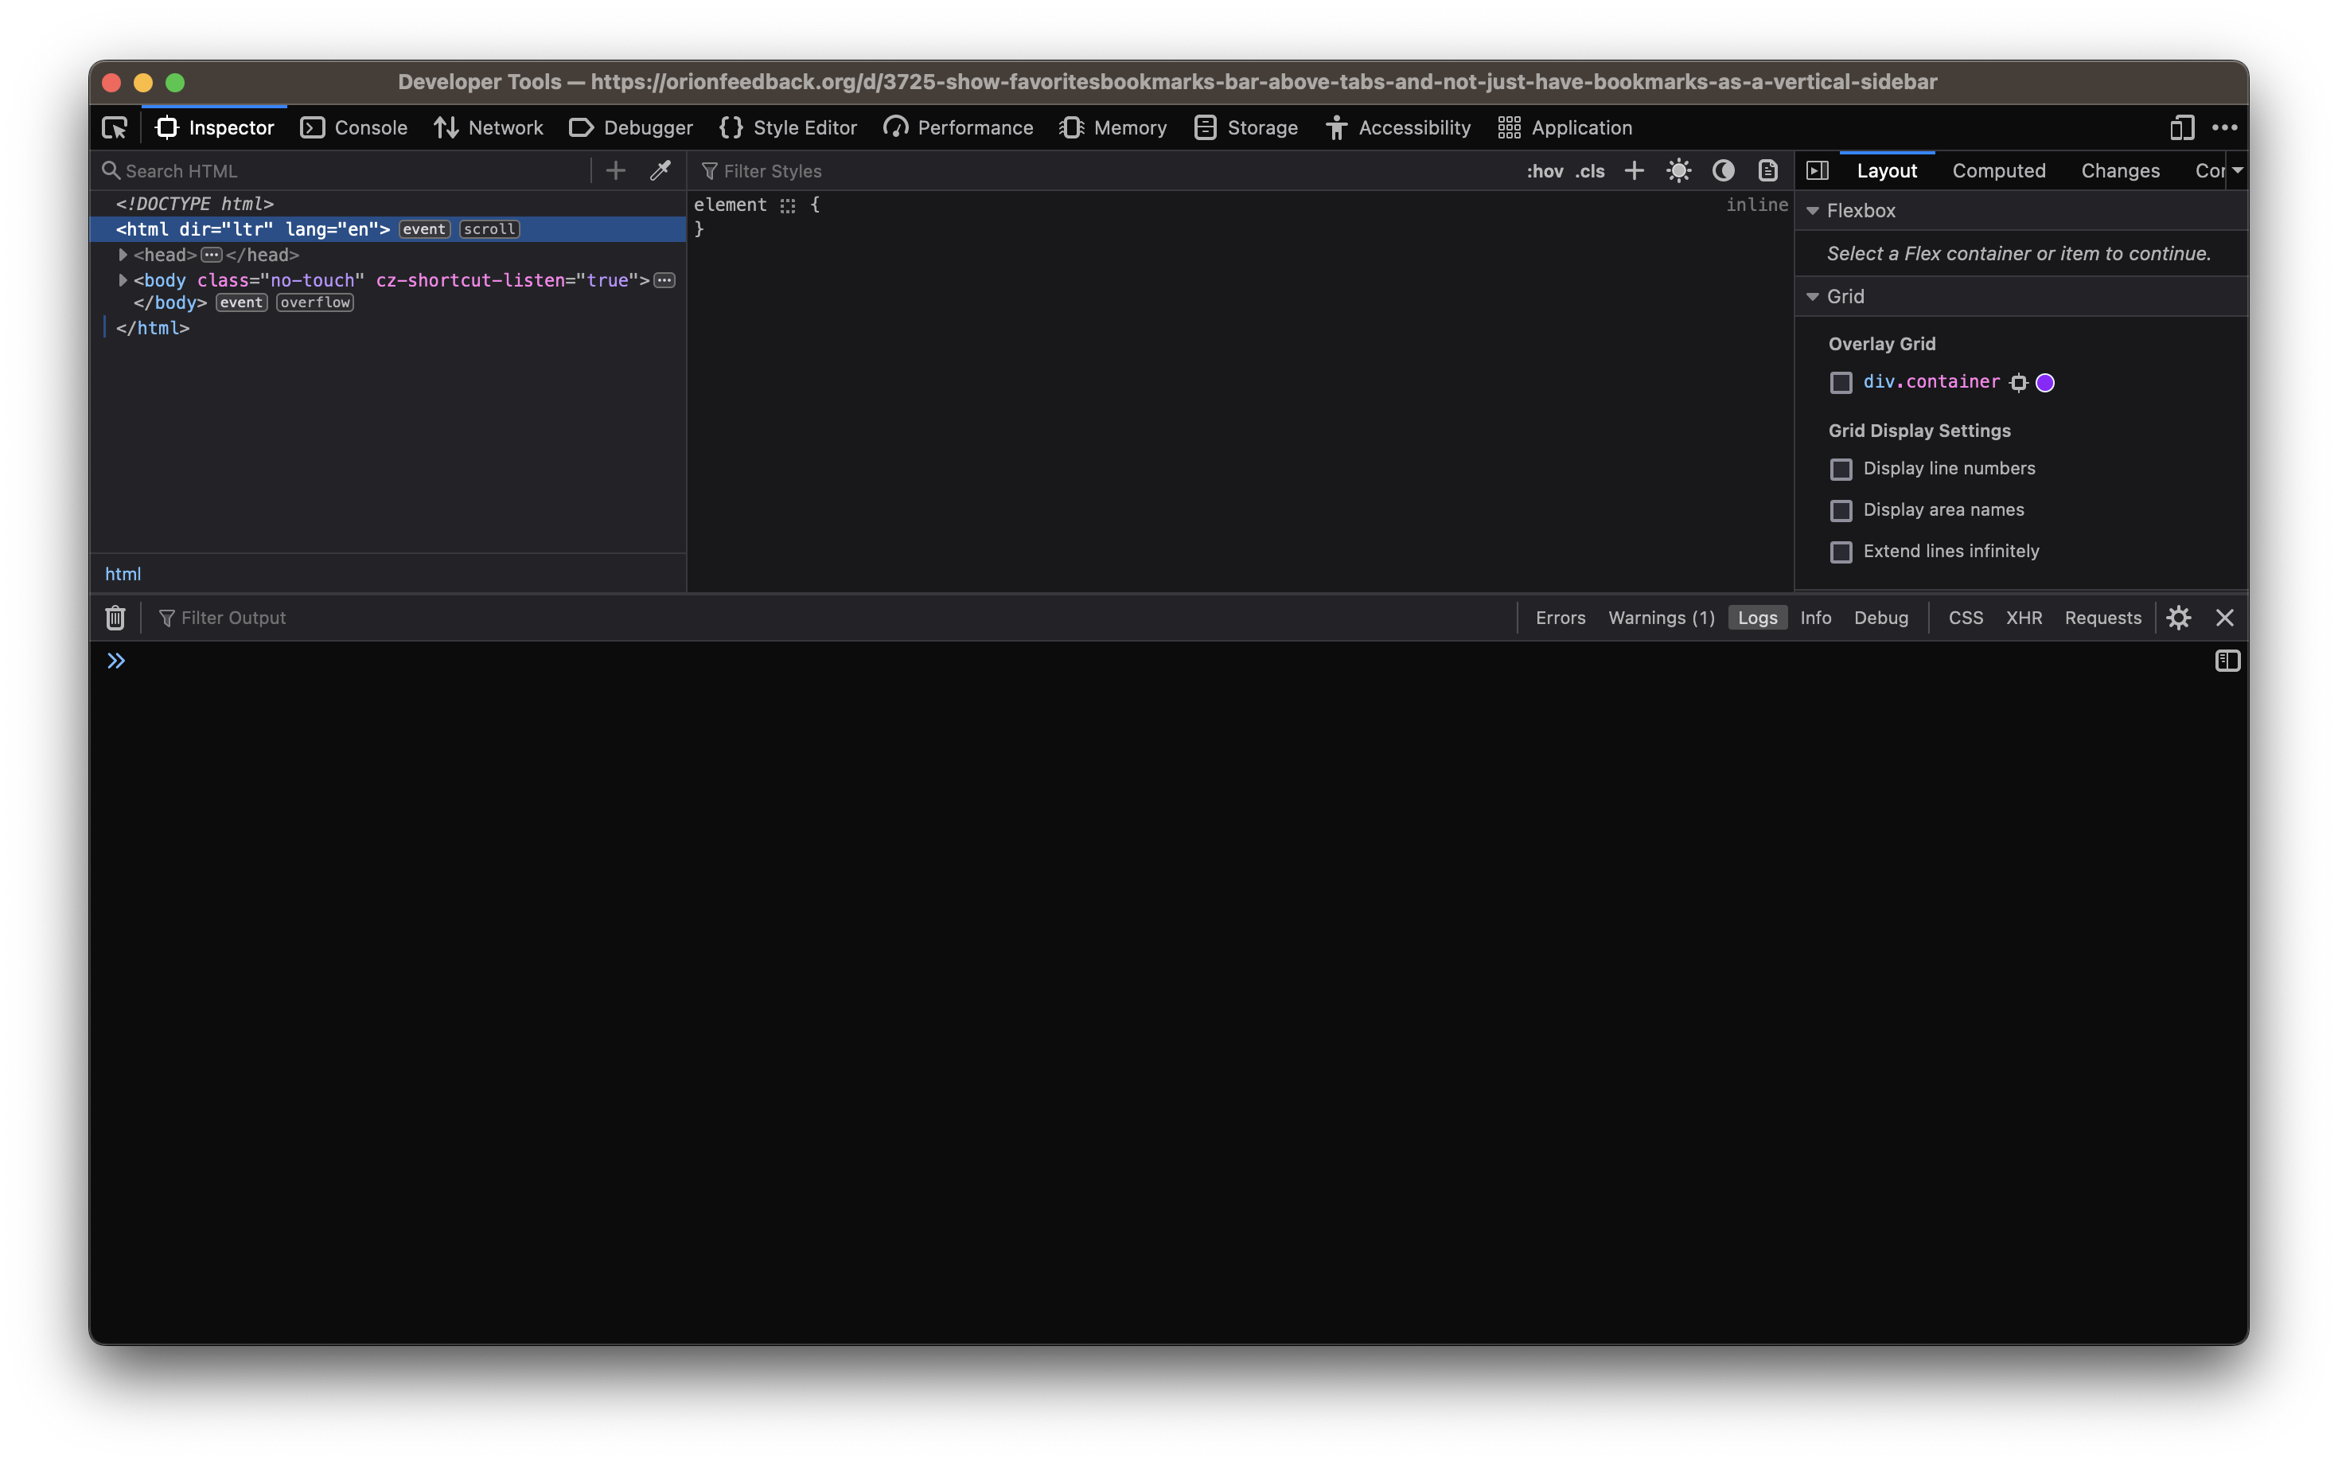
Task: Collapse the Flexbox section
Action: 1813,210
